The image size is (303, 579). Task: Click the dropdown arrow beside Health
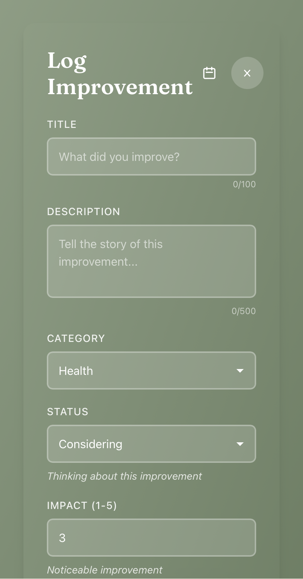pyautogui.click(x=240, y=370)
